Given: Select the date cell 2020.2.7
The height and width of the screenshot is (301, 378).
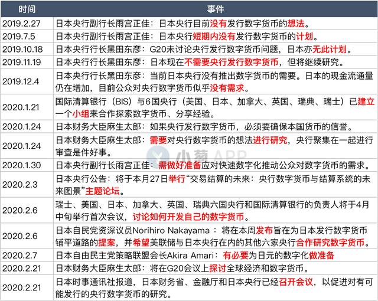Looking at the screenshot, I should point(27,255).
